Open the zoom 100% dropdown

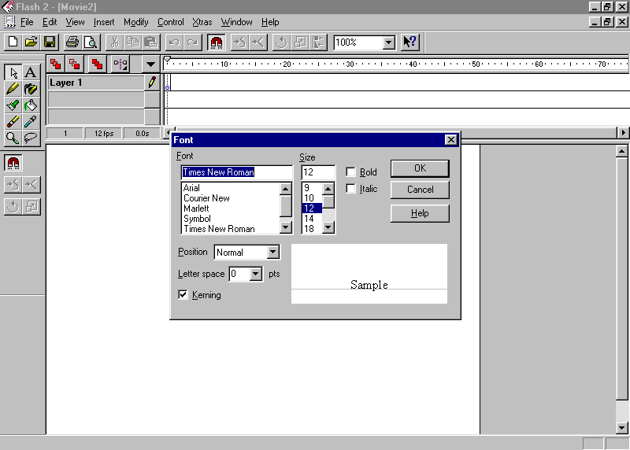click(388, 42)
